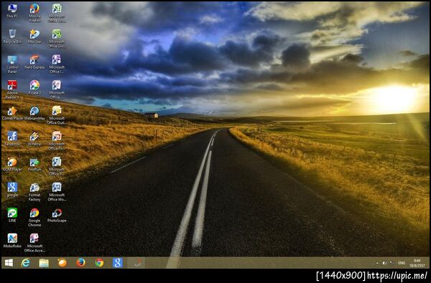Launch the LINE desktop shortcut

(12, 215)
